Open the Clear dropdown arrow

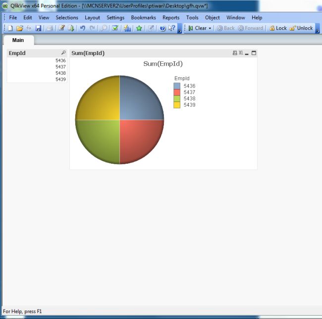tap(210, 28)
